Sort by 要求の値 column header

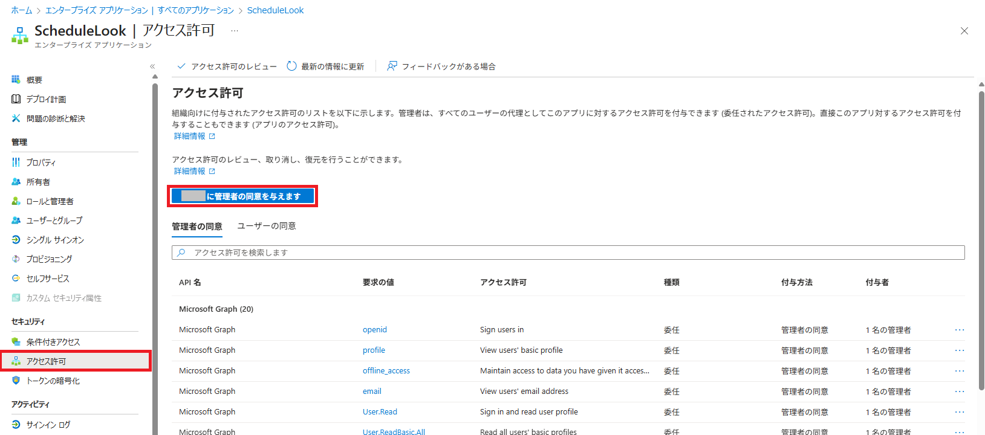(x=379, y=283)
